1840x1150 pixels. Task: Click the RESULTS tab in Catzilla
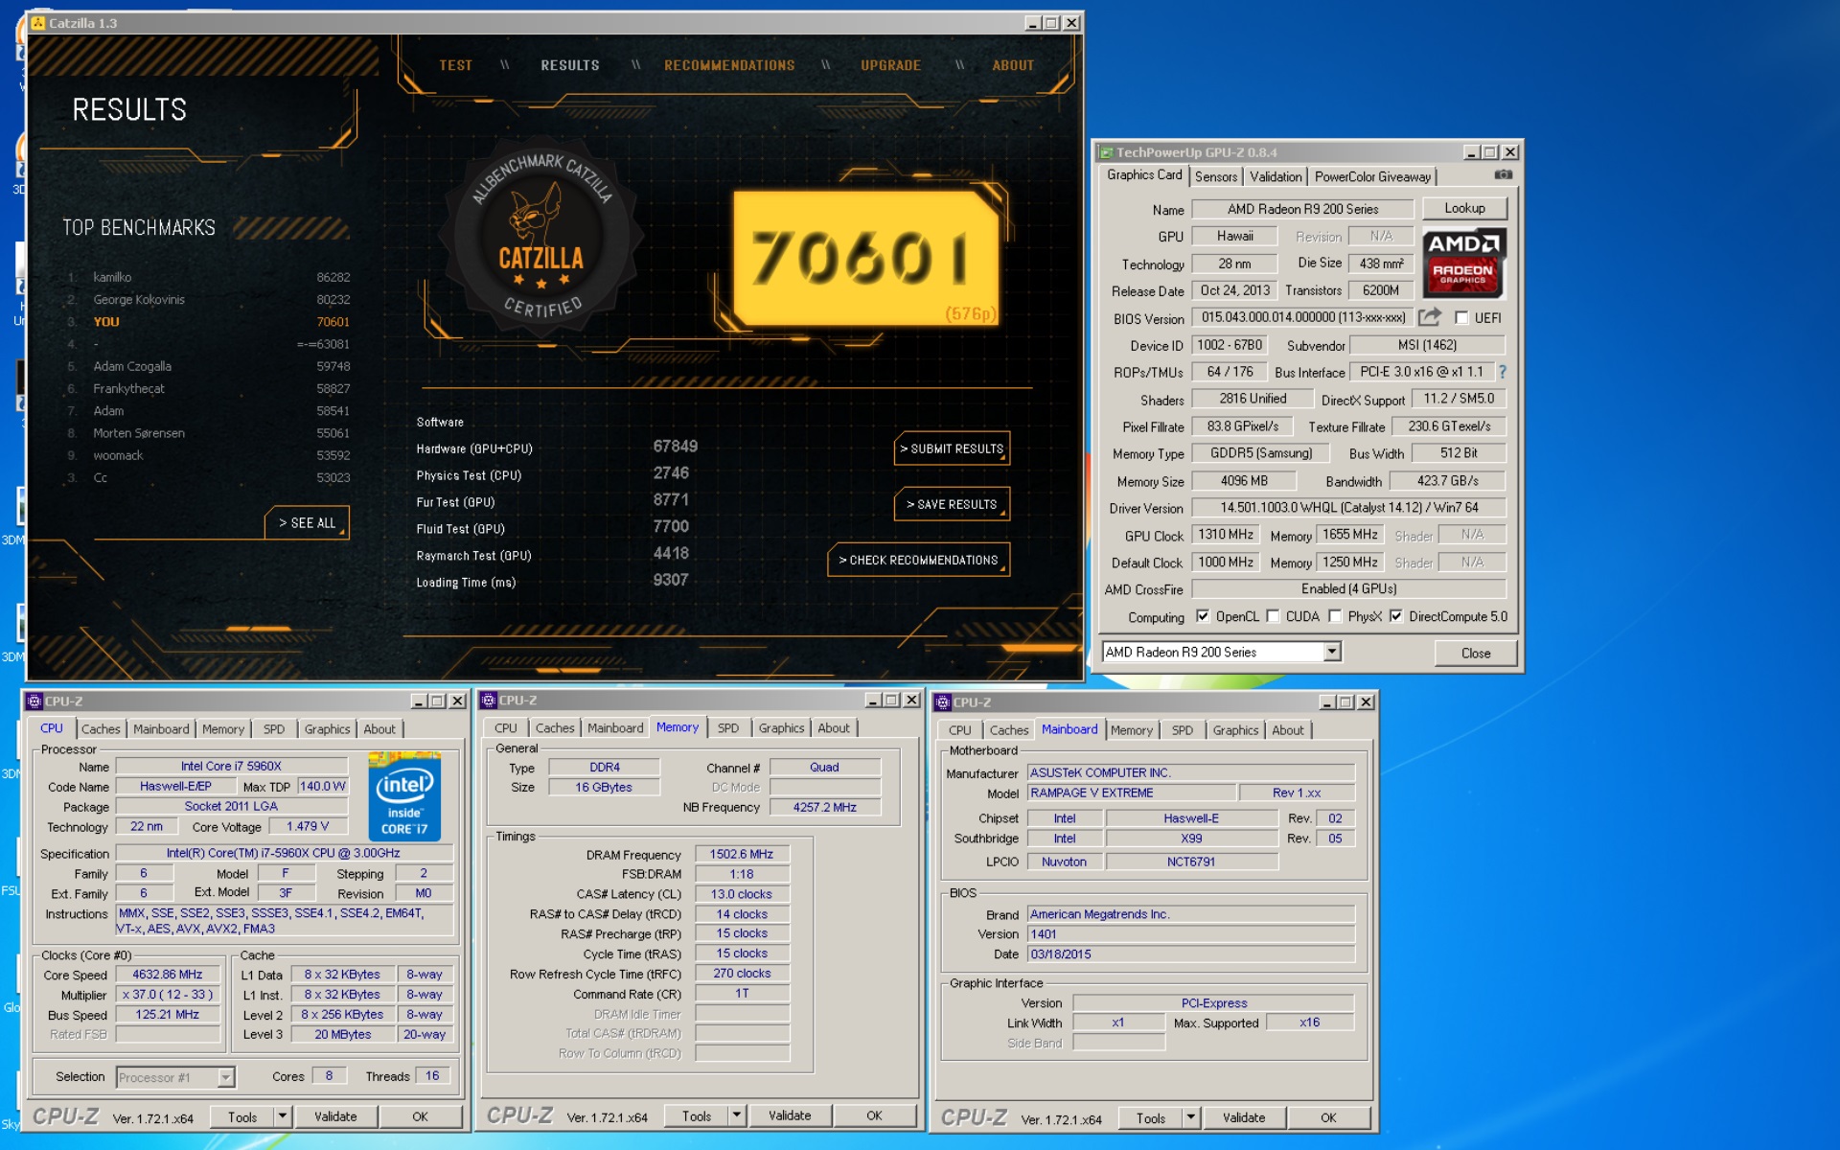point(570,65)
